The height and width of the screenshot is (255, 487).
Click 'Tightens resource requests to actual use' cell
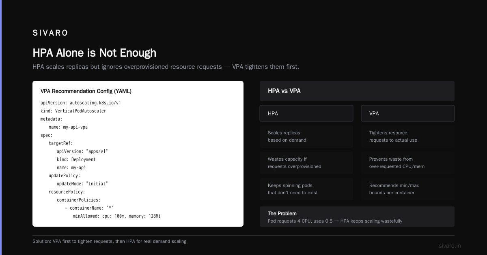click(x=408, y=136)
